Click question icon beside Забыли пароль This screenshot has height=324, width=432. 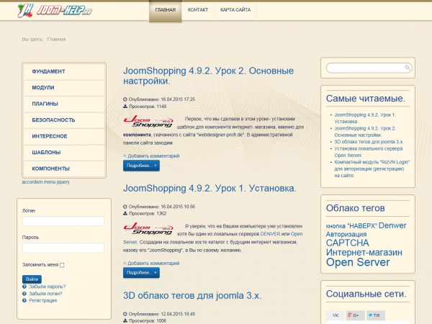pos(24,287)
